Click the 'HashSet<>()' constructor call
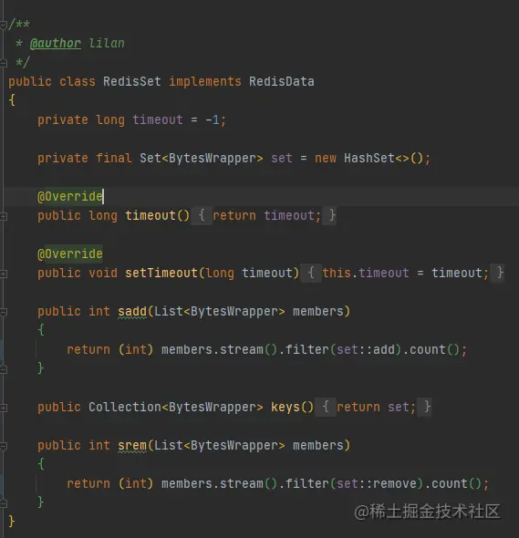This screenshot has height=538, width=519. click(384, 158)
